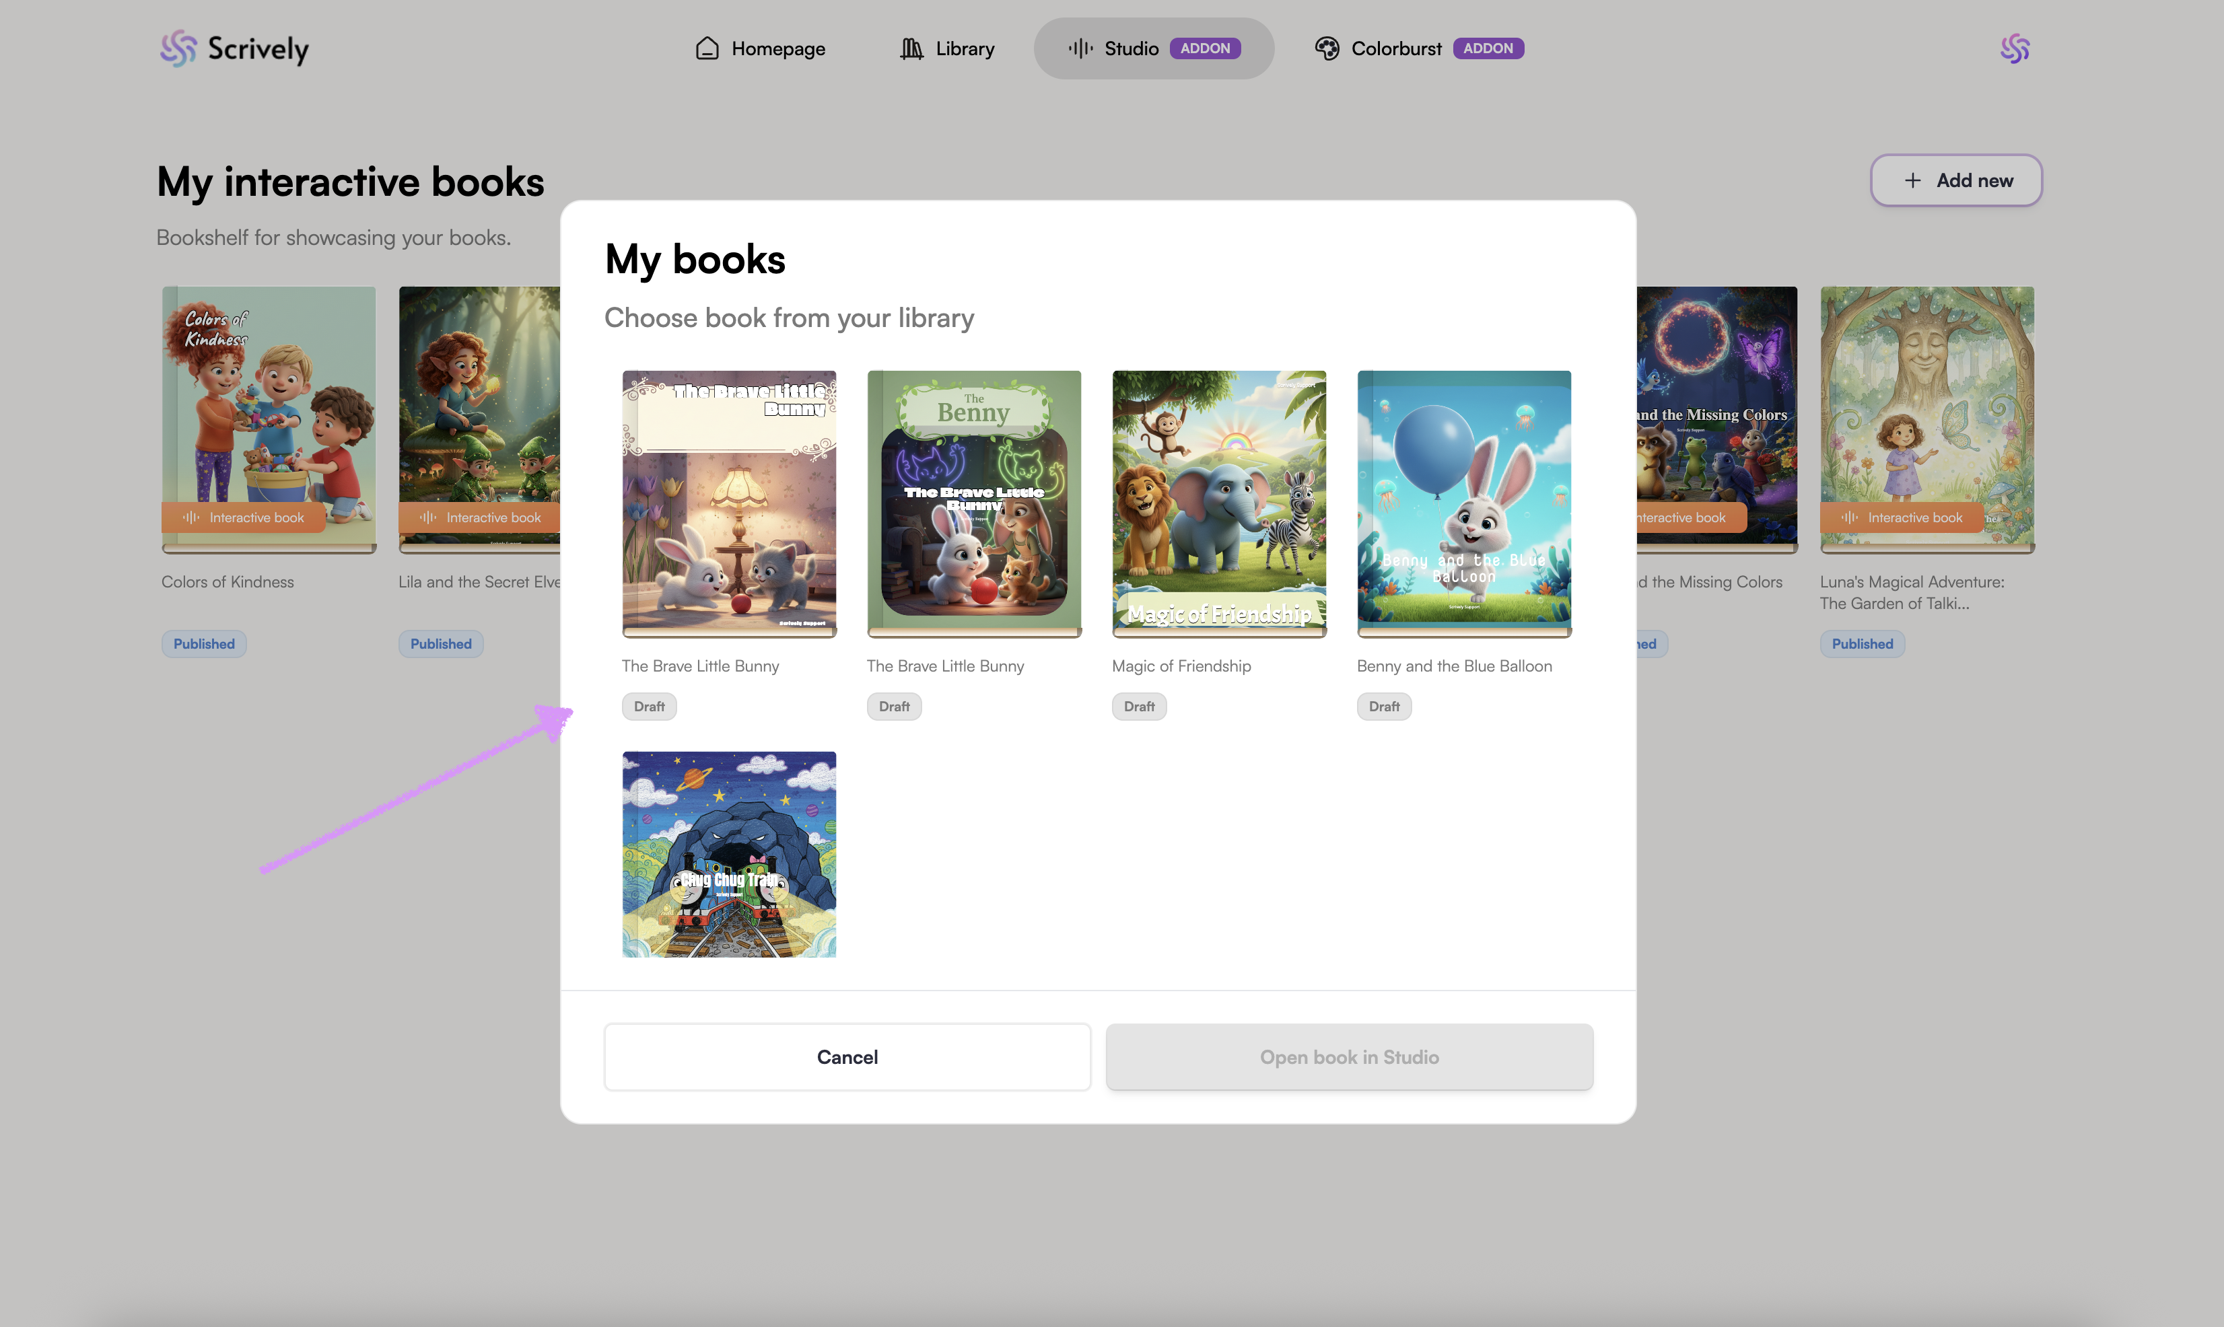Select the green Benny Brave Little Bunny cover
Image resolution: width=2224 pixels, height=1327 pixels.
point(974,501)
